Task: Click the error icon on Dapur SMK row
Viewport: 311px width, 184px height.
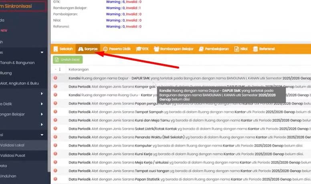Action: [55, 78]
